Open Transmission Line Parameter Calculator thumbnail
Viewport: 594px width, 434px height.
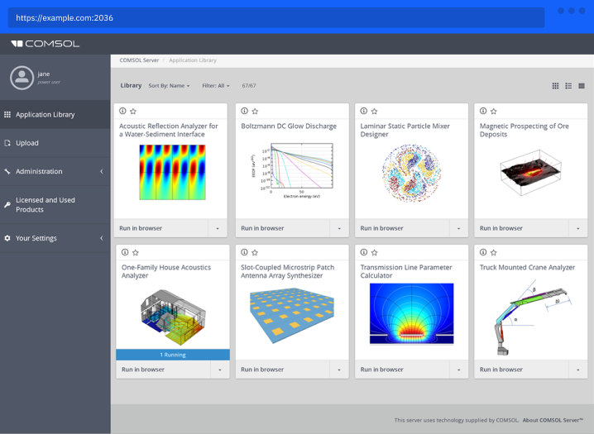[x=411, y=313]
